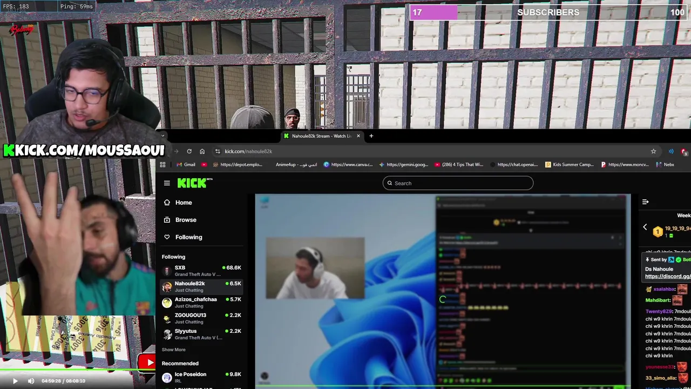
Task: Open the bookmarks apps grid icon
Action: [162, 165]
